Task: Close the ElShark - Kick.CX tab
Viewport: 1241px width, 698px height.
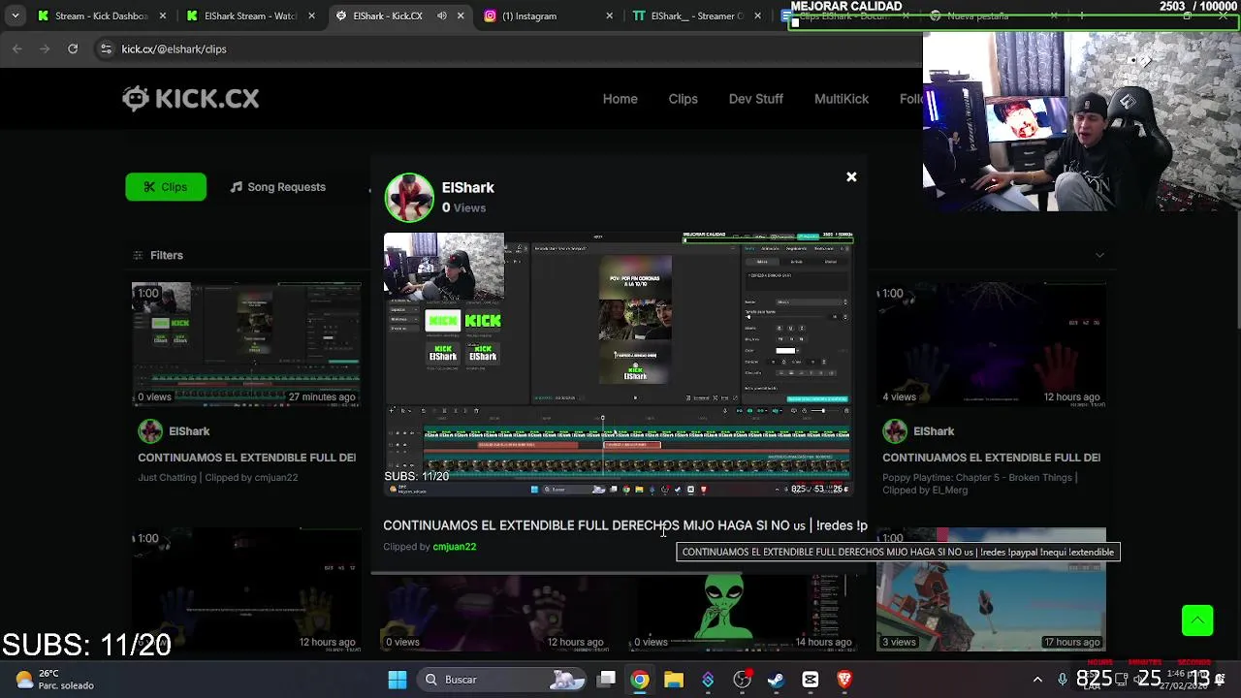Action: 461,16
